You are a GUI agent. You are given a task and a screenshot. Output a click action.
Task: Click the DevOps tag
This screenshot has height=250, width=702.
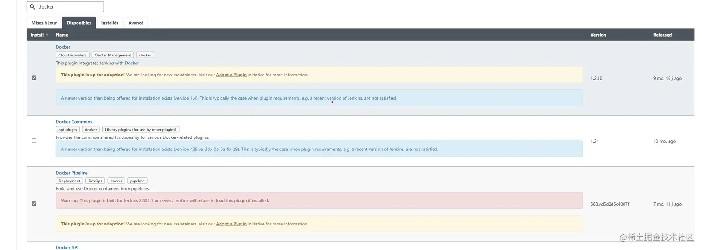(95, 181)
